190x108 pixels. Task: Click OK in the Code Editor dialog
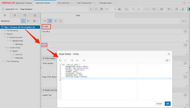pyautogui.click(x=167, y=104)
